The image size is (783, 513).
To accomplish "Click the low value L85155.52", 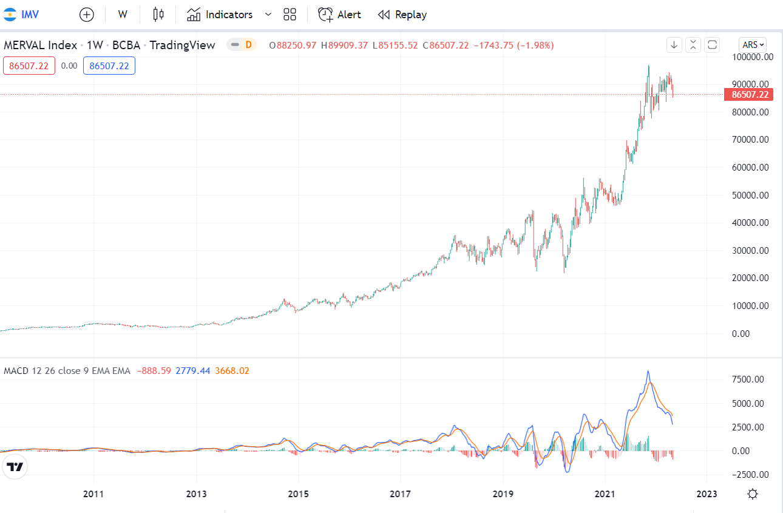I will click(395, 45).
